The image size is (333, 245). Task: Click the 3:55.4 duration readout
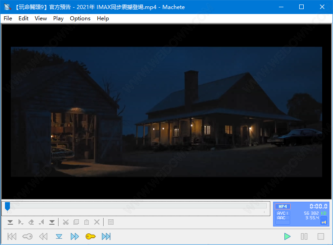pyautogui.click(x=312, y=218)
